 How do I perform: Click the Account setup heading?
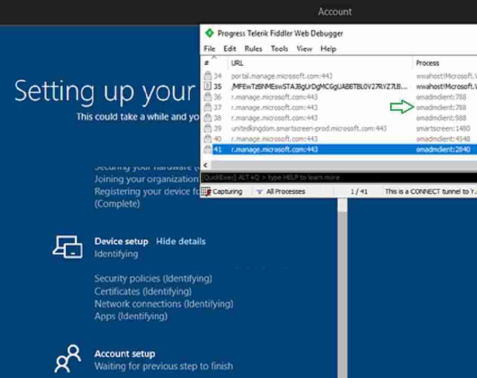[x=125, y=354]
